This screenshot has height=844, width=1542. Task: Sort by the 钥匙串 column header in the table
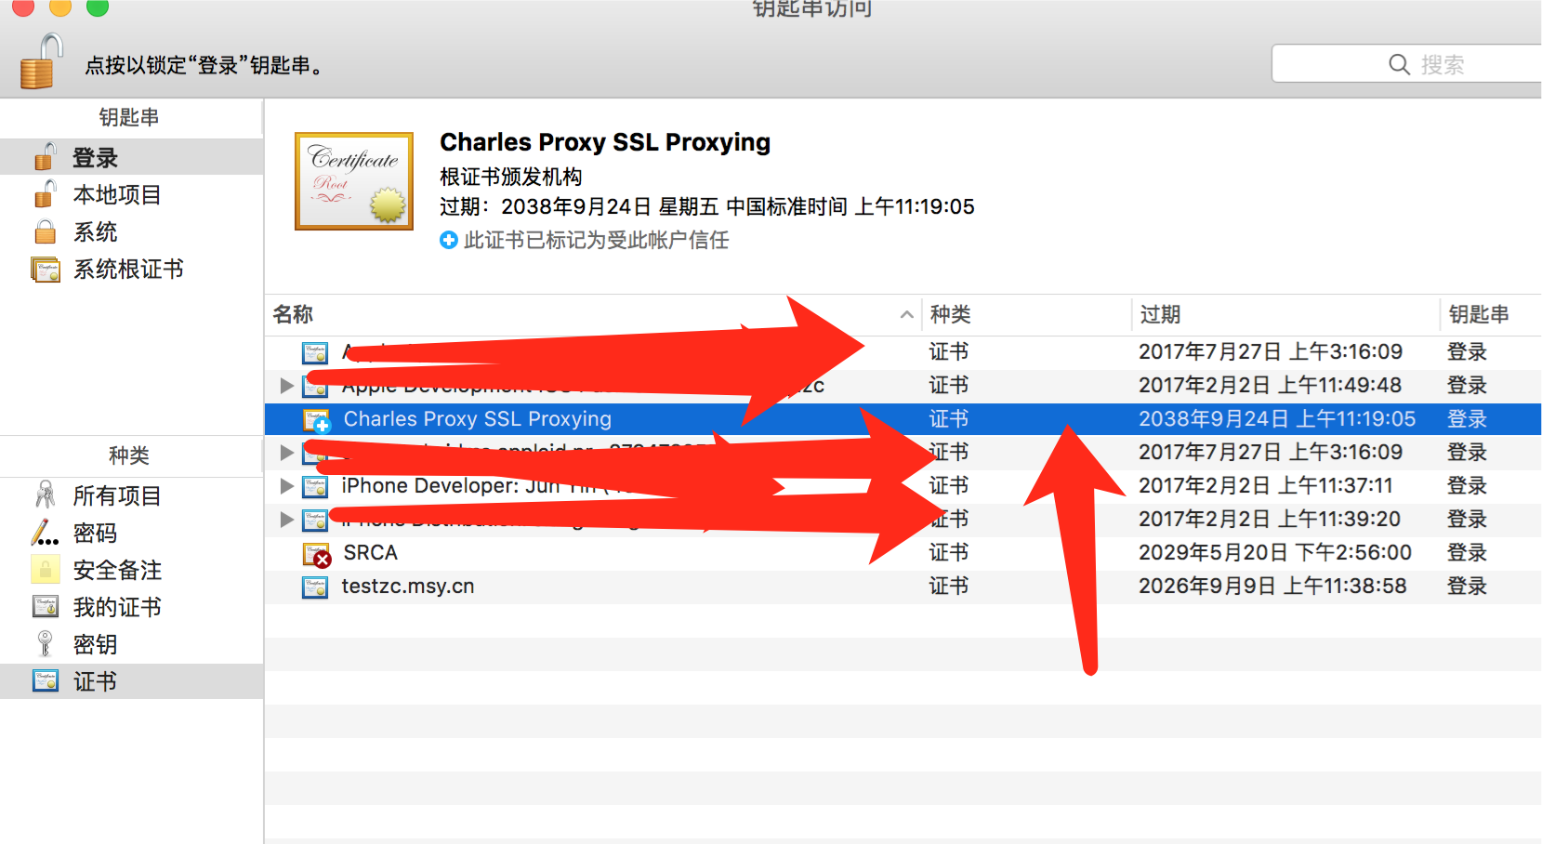point(1491,314)
